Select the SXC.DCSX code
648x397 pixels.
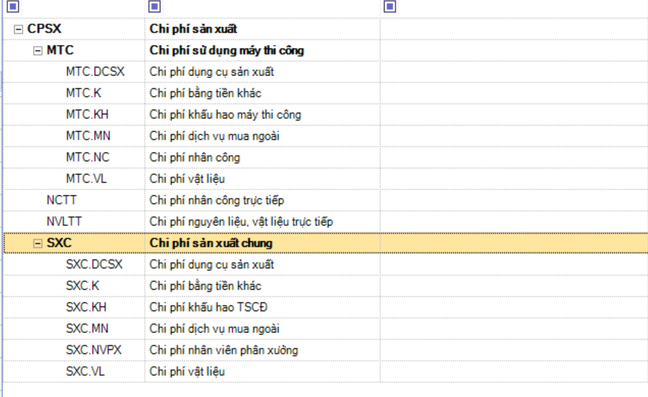(94, 264)
